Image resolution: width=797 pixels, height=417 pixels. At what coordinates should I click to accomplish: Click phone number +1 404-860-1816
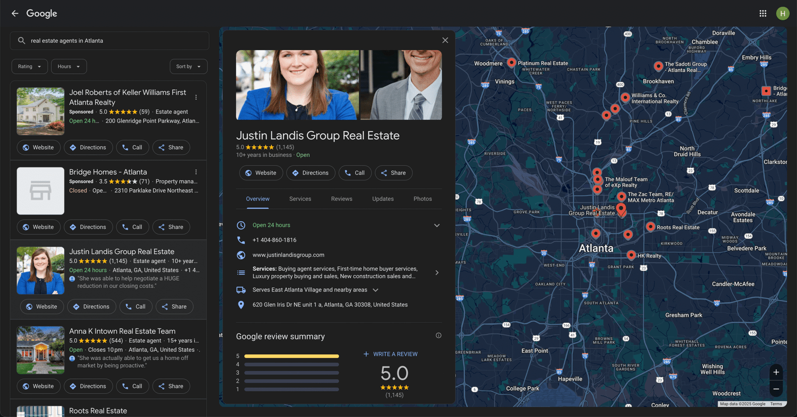(274, 240)
